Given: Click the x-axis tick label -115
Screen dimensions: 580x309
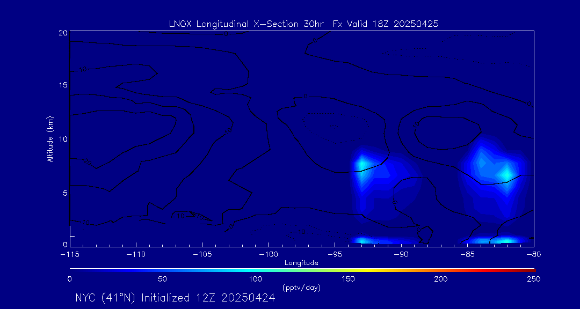Looking at the screenshot, I should click(x=69, y=255).
